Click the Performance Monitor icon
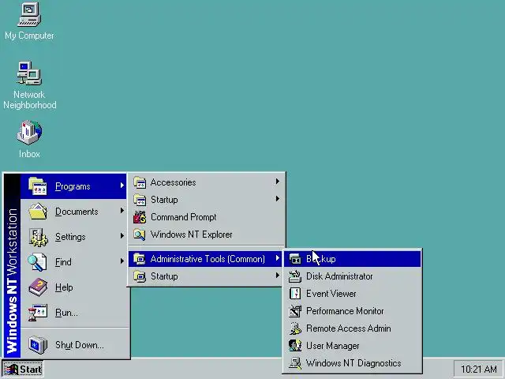The width and height of the screenshot is (505, 379). pyautogui.click(x=295, y=311)
